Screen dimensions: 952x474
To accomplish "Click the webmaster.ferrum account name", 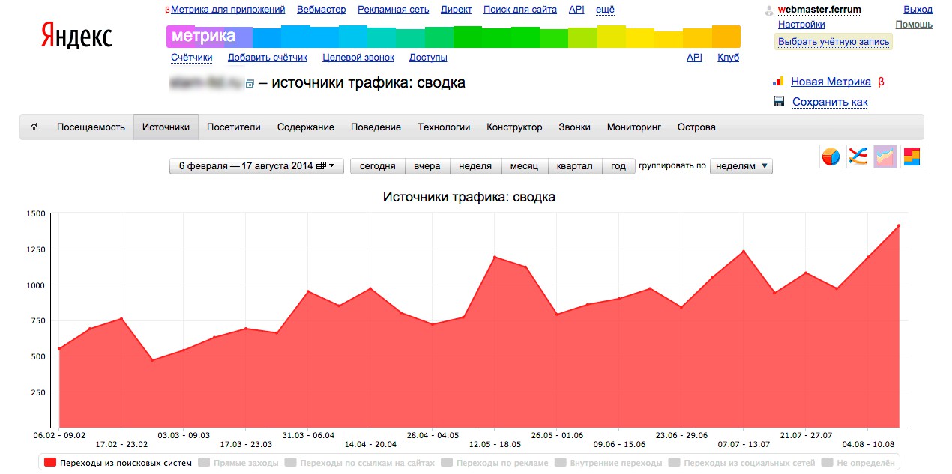I will click(x=819, y=10).
